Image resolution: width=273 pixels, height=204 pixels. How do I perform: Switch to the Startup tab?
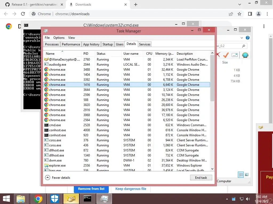click(108, 44)
